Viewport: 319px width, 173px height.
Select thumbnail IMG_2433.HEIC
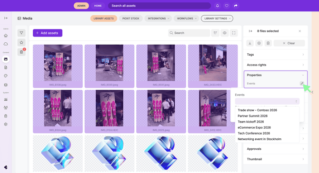coord(213,66)
